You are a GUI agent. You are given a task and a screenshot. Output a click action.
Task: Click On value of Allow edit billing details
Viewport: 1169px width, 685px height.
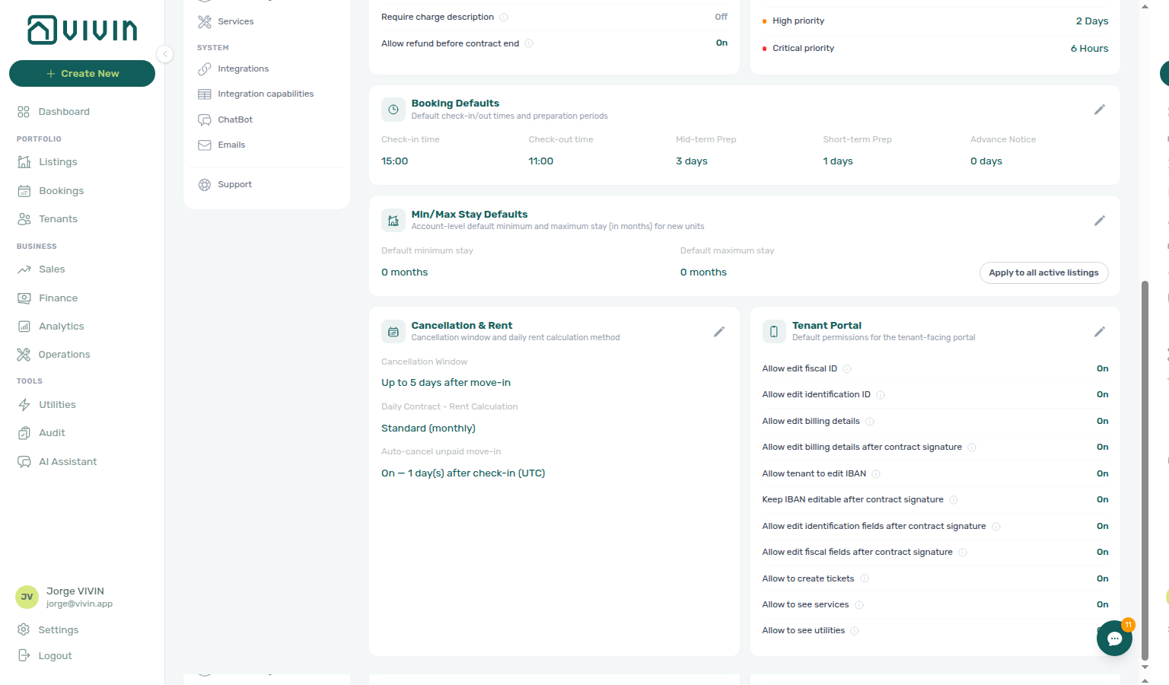(1102, 421)
